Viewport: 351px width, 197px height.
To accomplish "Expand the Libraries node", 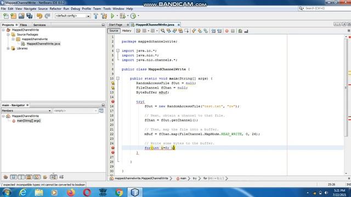I will pyautogui.click(x=8, y=49).
